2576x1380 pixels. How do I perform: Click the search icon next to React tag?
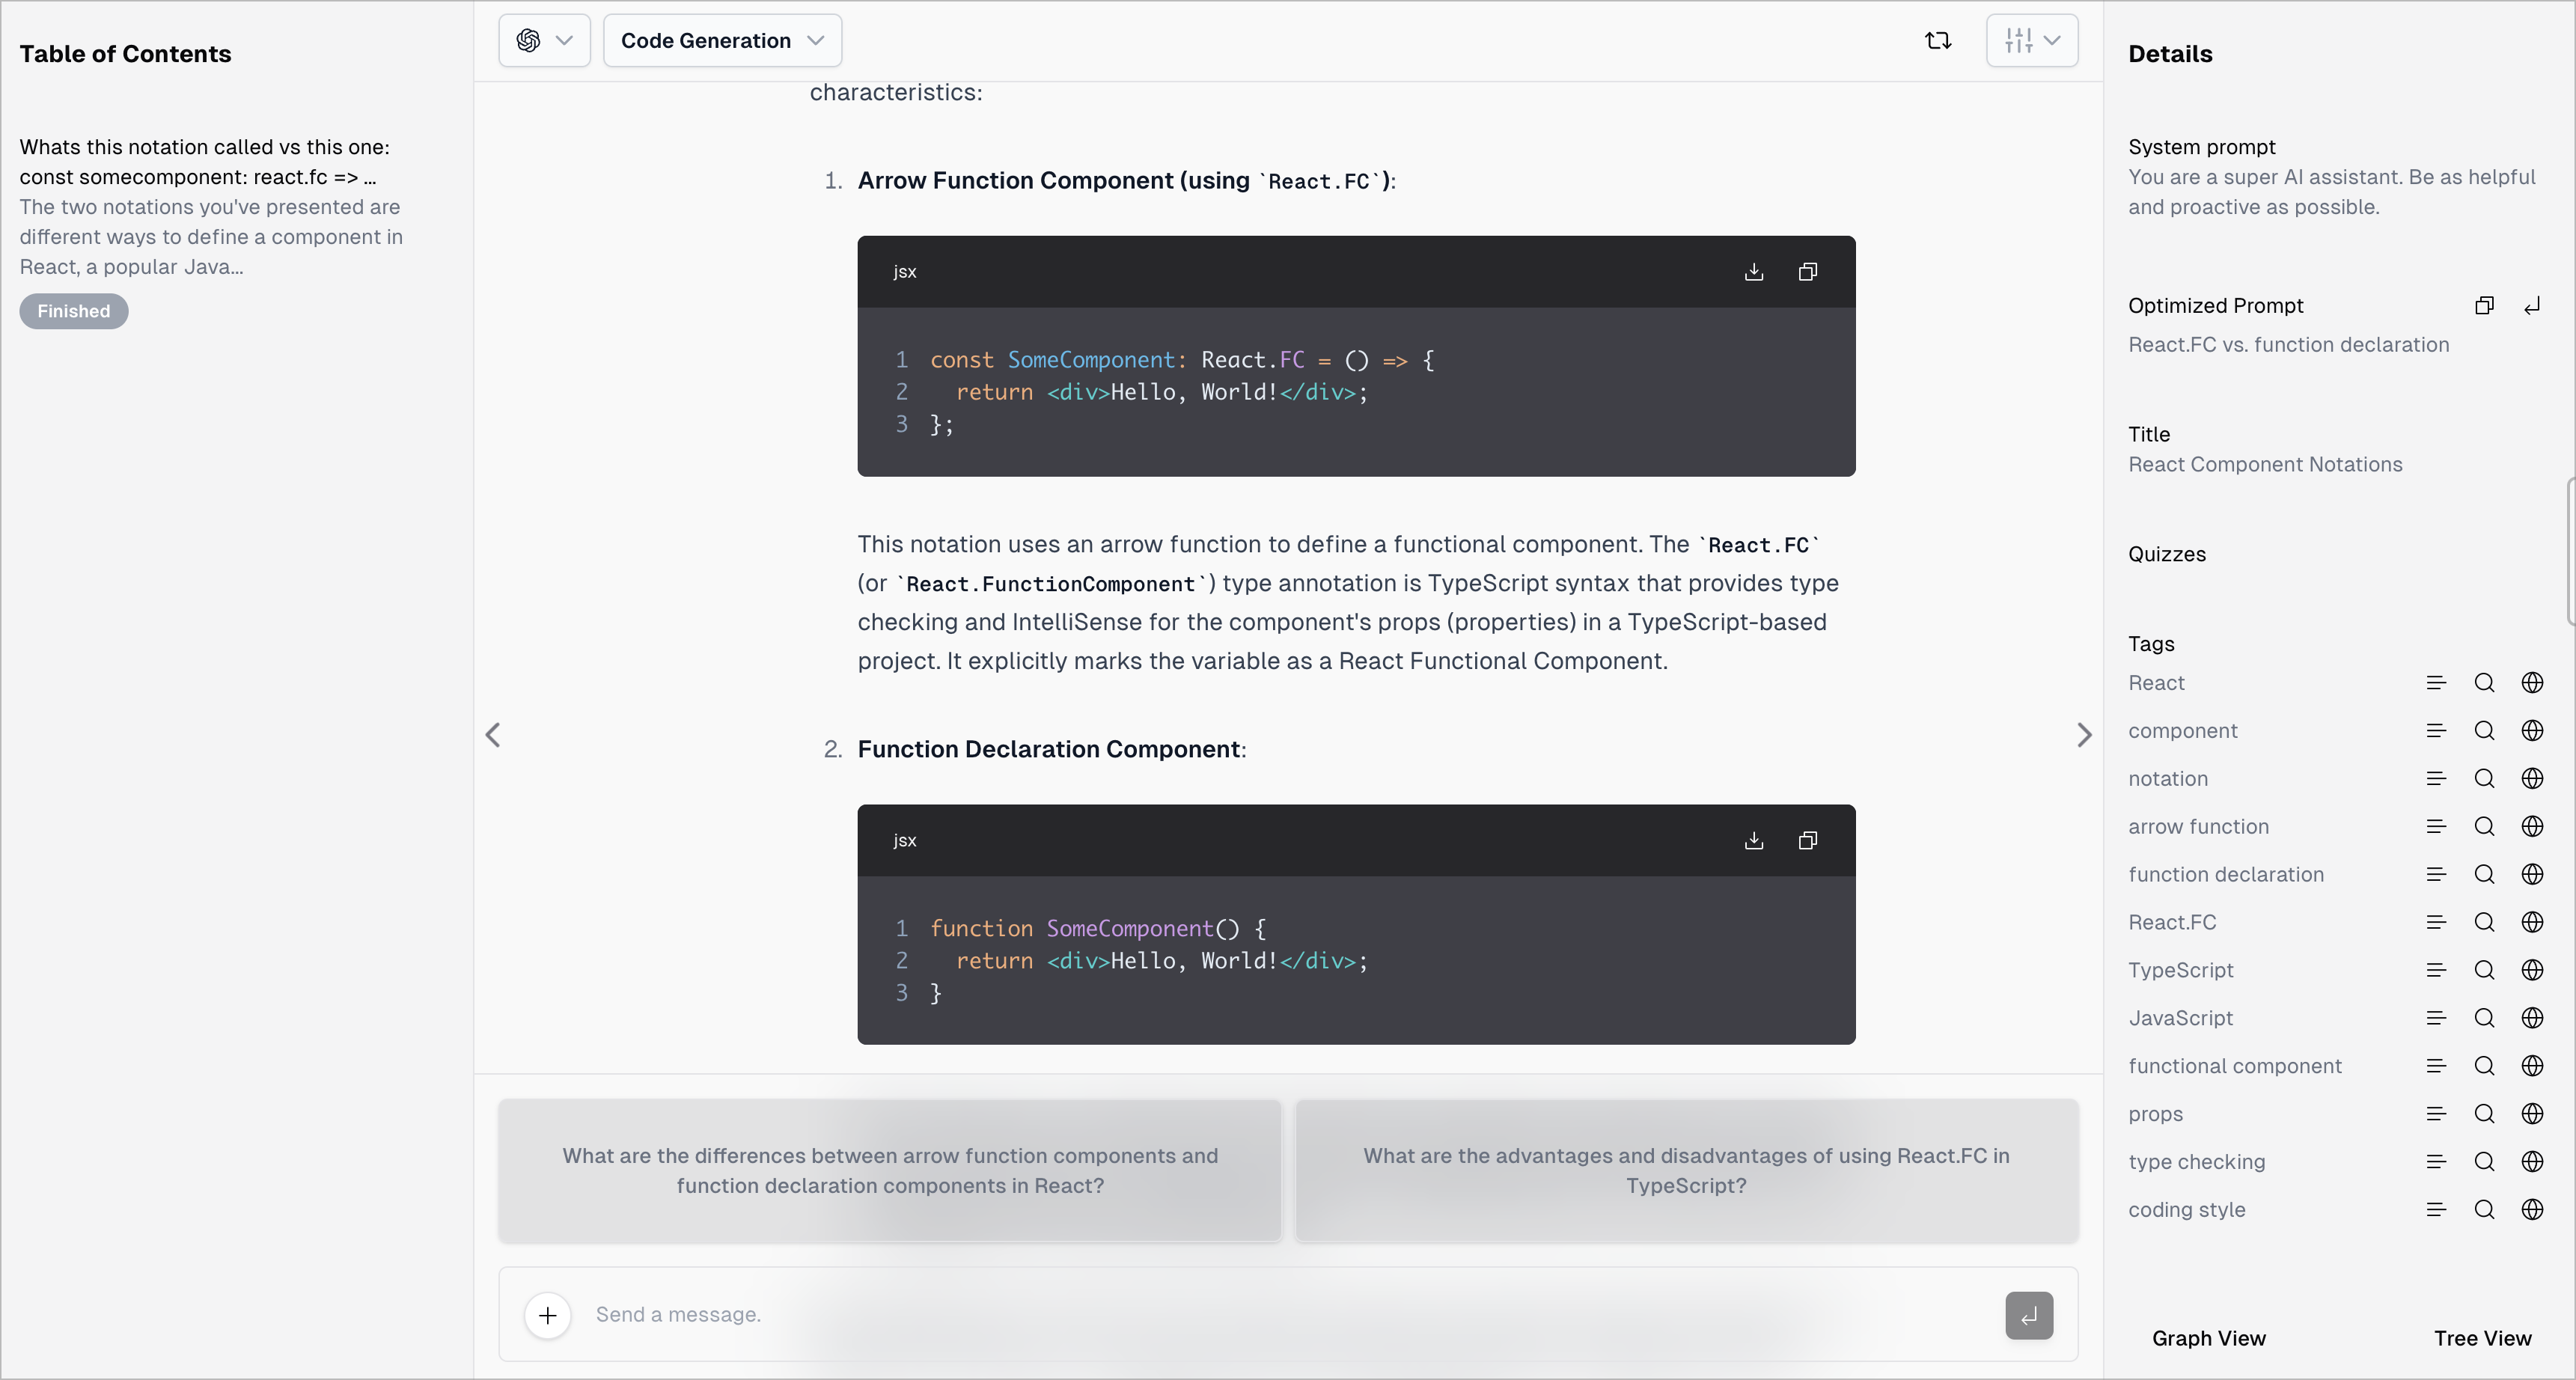click(2484, 683)
